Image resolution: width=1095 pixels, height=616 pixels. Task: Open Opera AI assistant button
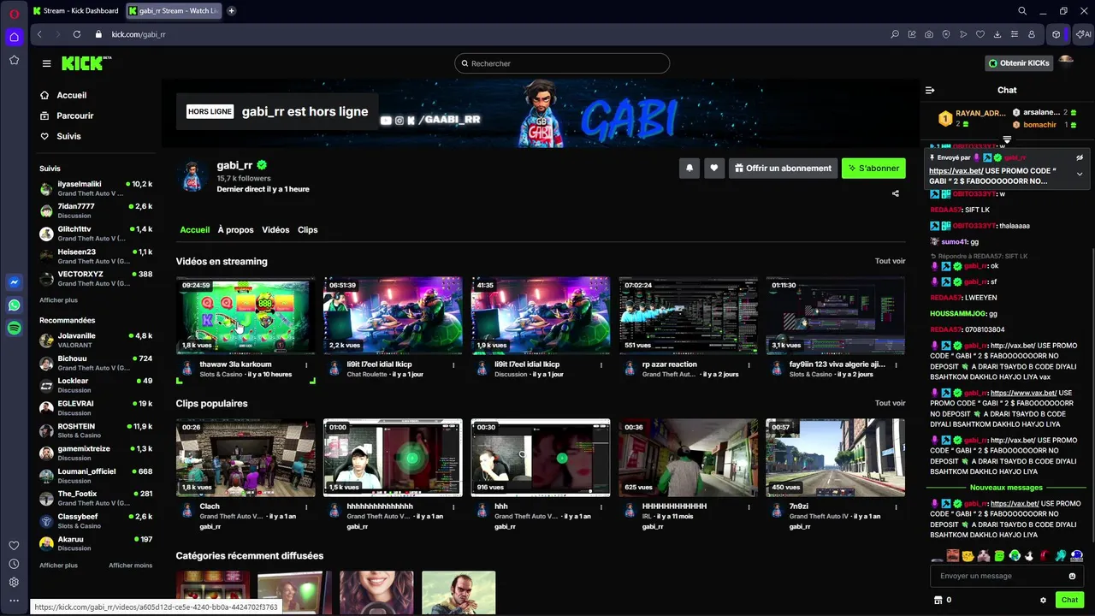tap(1083, 34)
